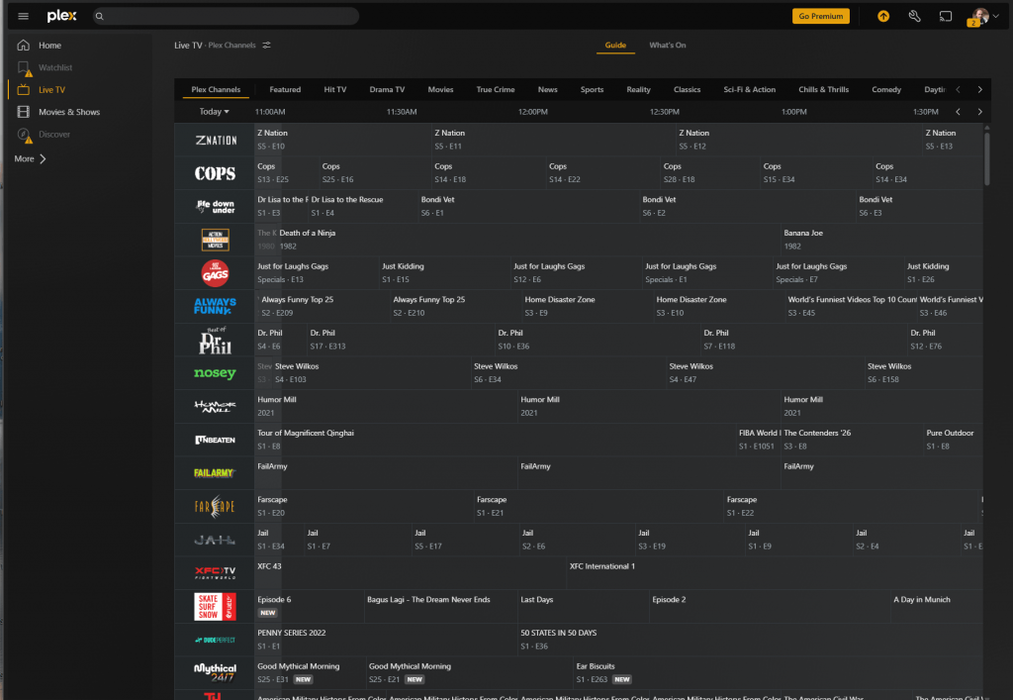Advance timeline with the right time arrow
The height and width of the screenshot is (700, 1013).
coord(980,112)
